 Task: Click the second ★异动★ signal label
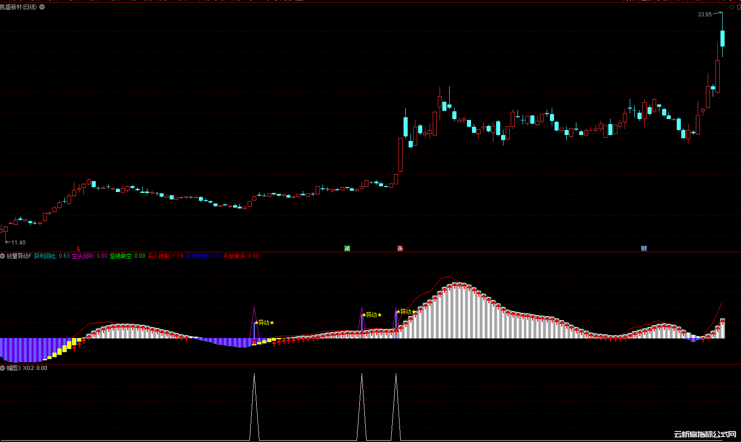[372, 315]
